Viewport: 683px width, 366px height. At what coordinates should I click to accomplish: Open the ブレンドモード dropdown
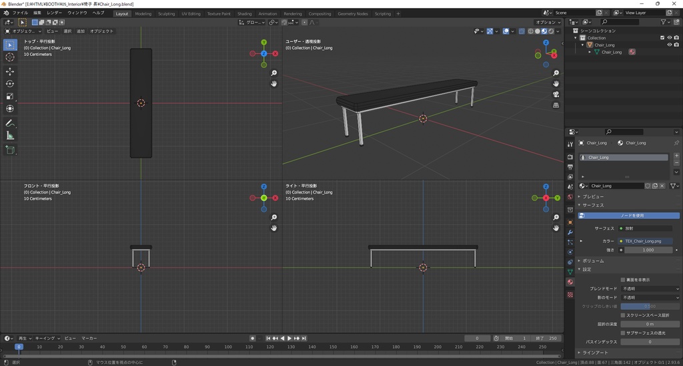[650, 289]
